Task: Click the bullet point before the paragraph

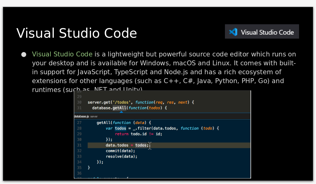Action: point(24,55)
